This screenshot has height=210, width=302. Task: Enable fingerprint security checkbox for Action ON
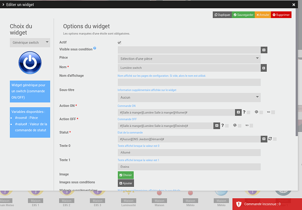(261, 112)
